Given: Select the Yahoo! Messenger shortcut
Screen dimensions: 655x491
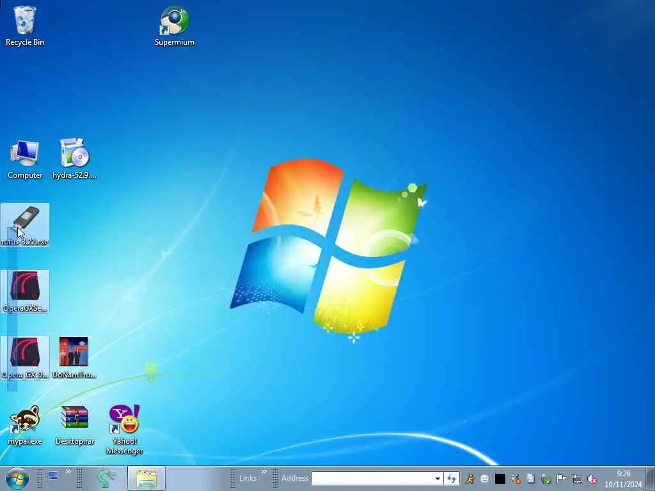Looking at the screenshot, I should [125, 429].
